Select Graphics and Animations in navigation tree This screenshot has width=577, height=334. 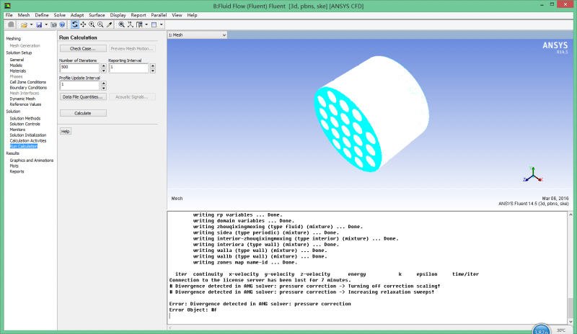pos(32,161)
